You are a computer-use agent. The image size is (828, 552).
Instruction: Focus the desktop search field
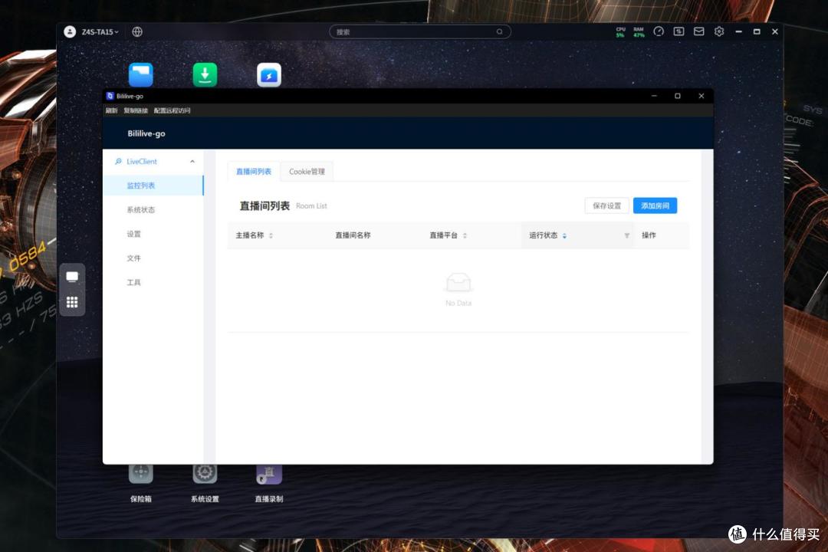click(420, 31)
